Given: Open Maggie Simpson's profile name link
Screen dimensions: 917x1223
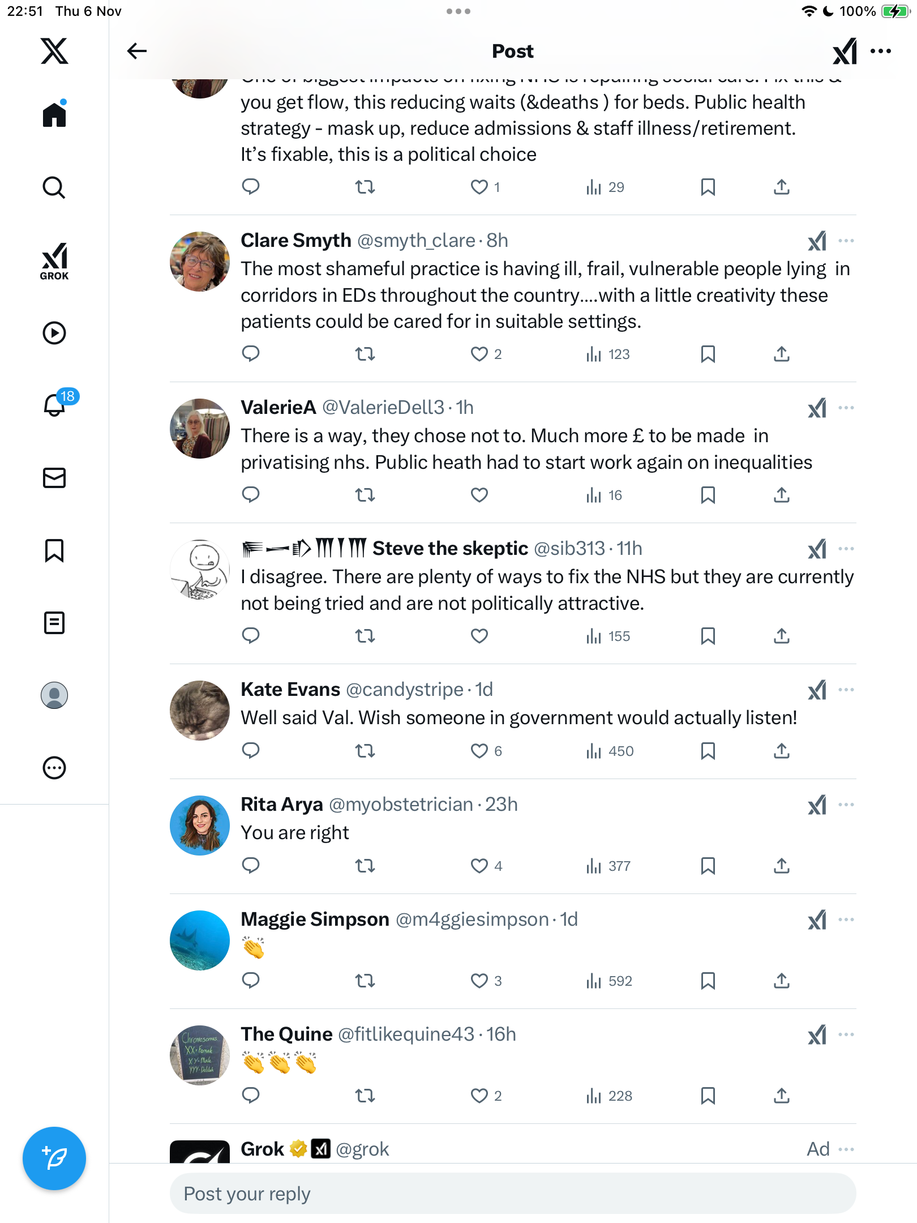Looking at the screenshot, I should (x=315, y=920).
